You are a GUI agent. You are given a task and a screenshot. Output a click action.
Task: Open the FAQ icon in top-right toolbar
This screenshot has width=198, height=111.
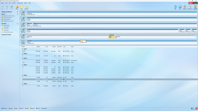175,7
